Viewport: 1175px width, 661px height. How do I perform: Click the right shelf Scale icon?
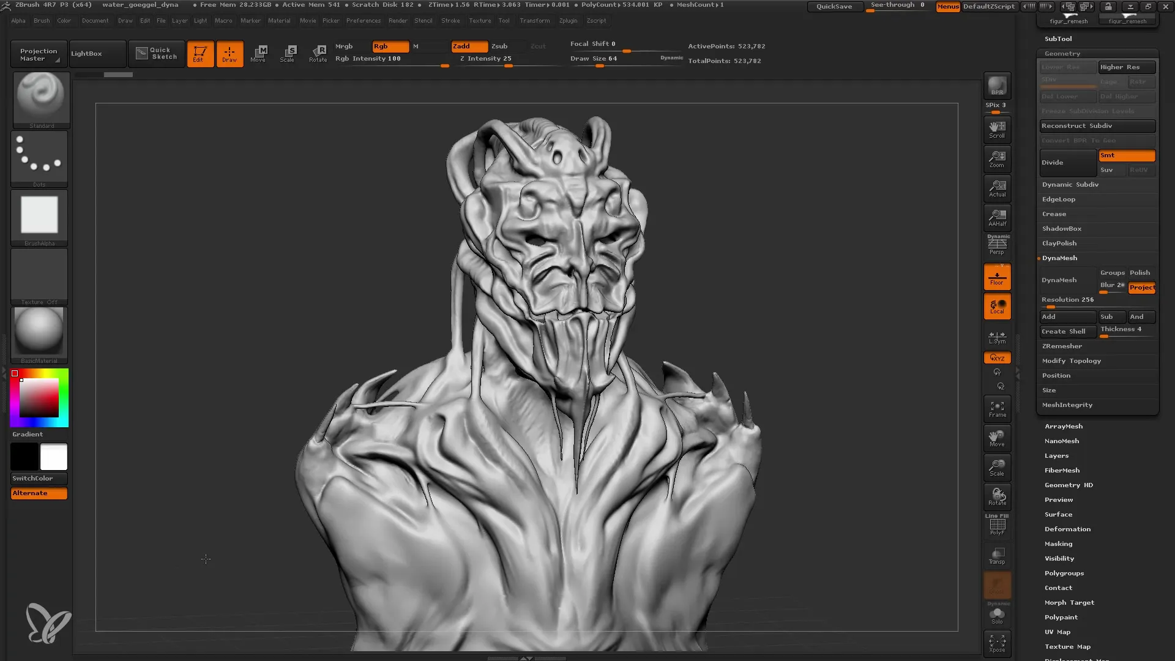click(997, 468)
